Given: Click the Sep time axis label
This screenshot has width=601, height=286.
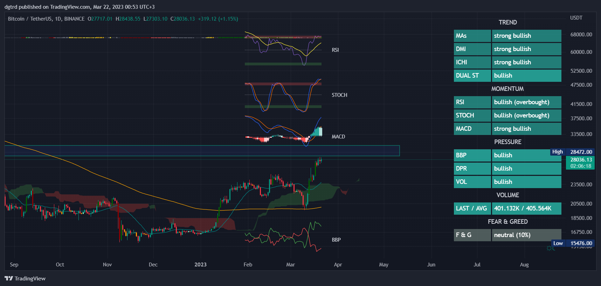Looking at the screenshot, I should click(14, 265).
